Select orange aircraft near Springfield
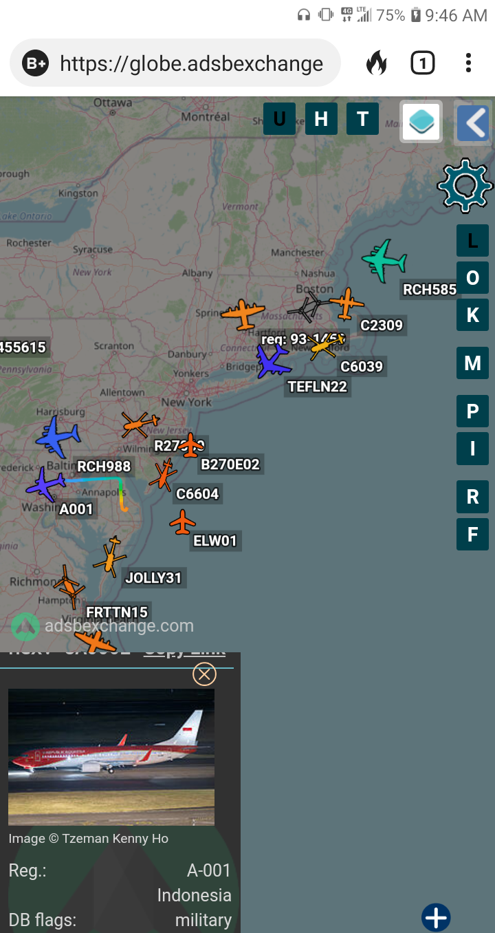This screenshot has width=495, height=933. [243, 314]
